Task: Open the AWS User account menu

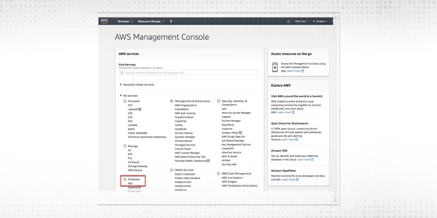Action: [302, 21]
